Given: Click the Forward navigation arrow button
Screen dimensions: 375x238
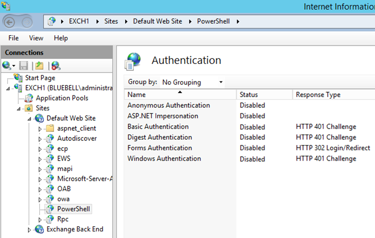Looking at the screenshot, I should click(27, 22).
